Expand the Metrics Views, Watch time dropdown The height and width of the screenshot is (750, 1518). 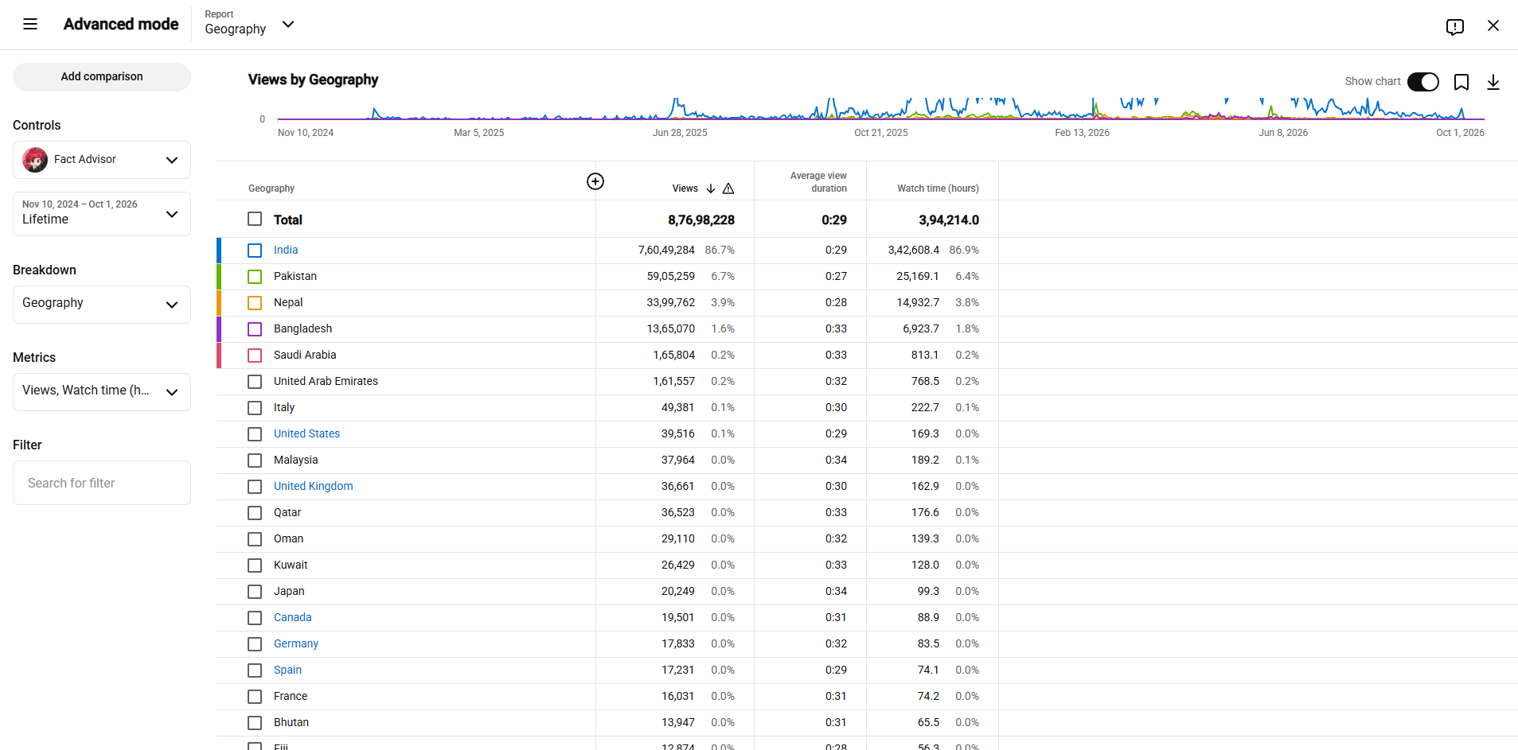[102, 392]
